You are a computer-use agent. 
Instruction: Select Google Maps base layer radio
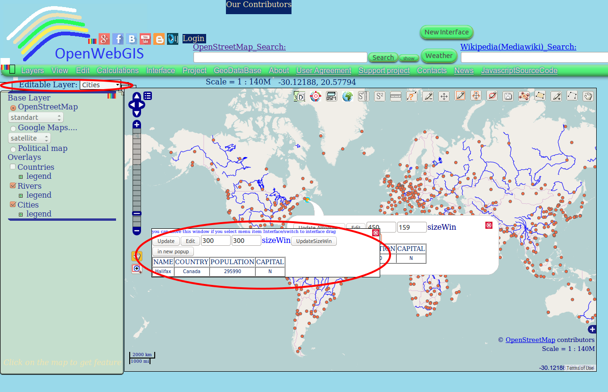[13, 128]
